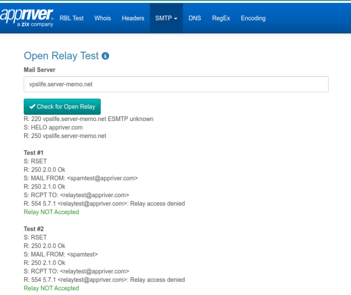Screen dimensions: 351x295
Task: Switch to the DNS tool
Action: pyautogui.click(x=195, y=18)
